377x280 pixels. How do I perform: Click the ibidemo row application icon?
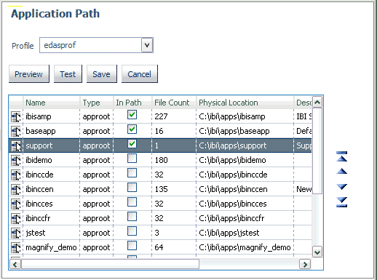(16, 161)
